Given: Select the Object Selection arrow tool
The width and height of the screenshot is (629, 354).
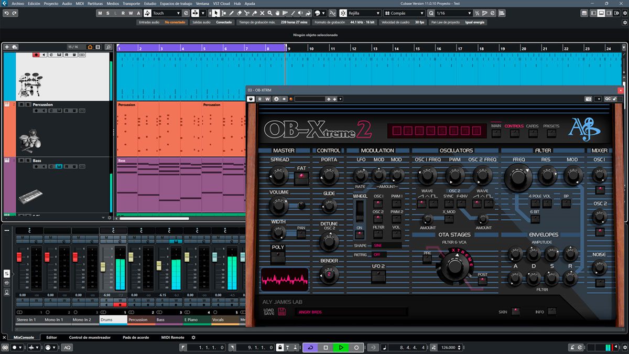Looking at the screenshot, I should tap(216, 13).
